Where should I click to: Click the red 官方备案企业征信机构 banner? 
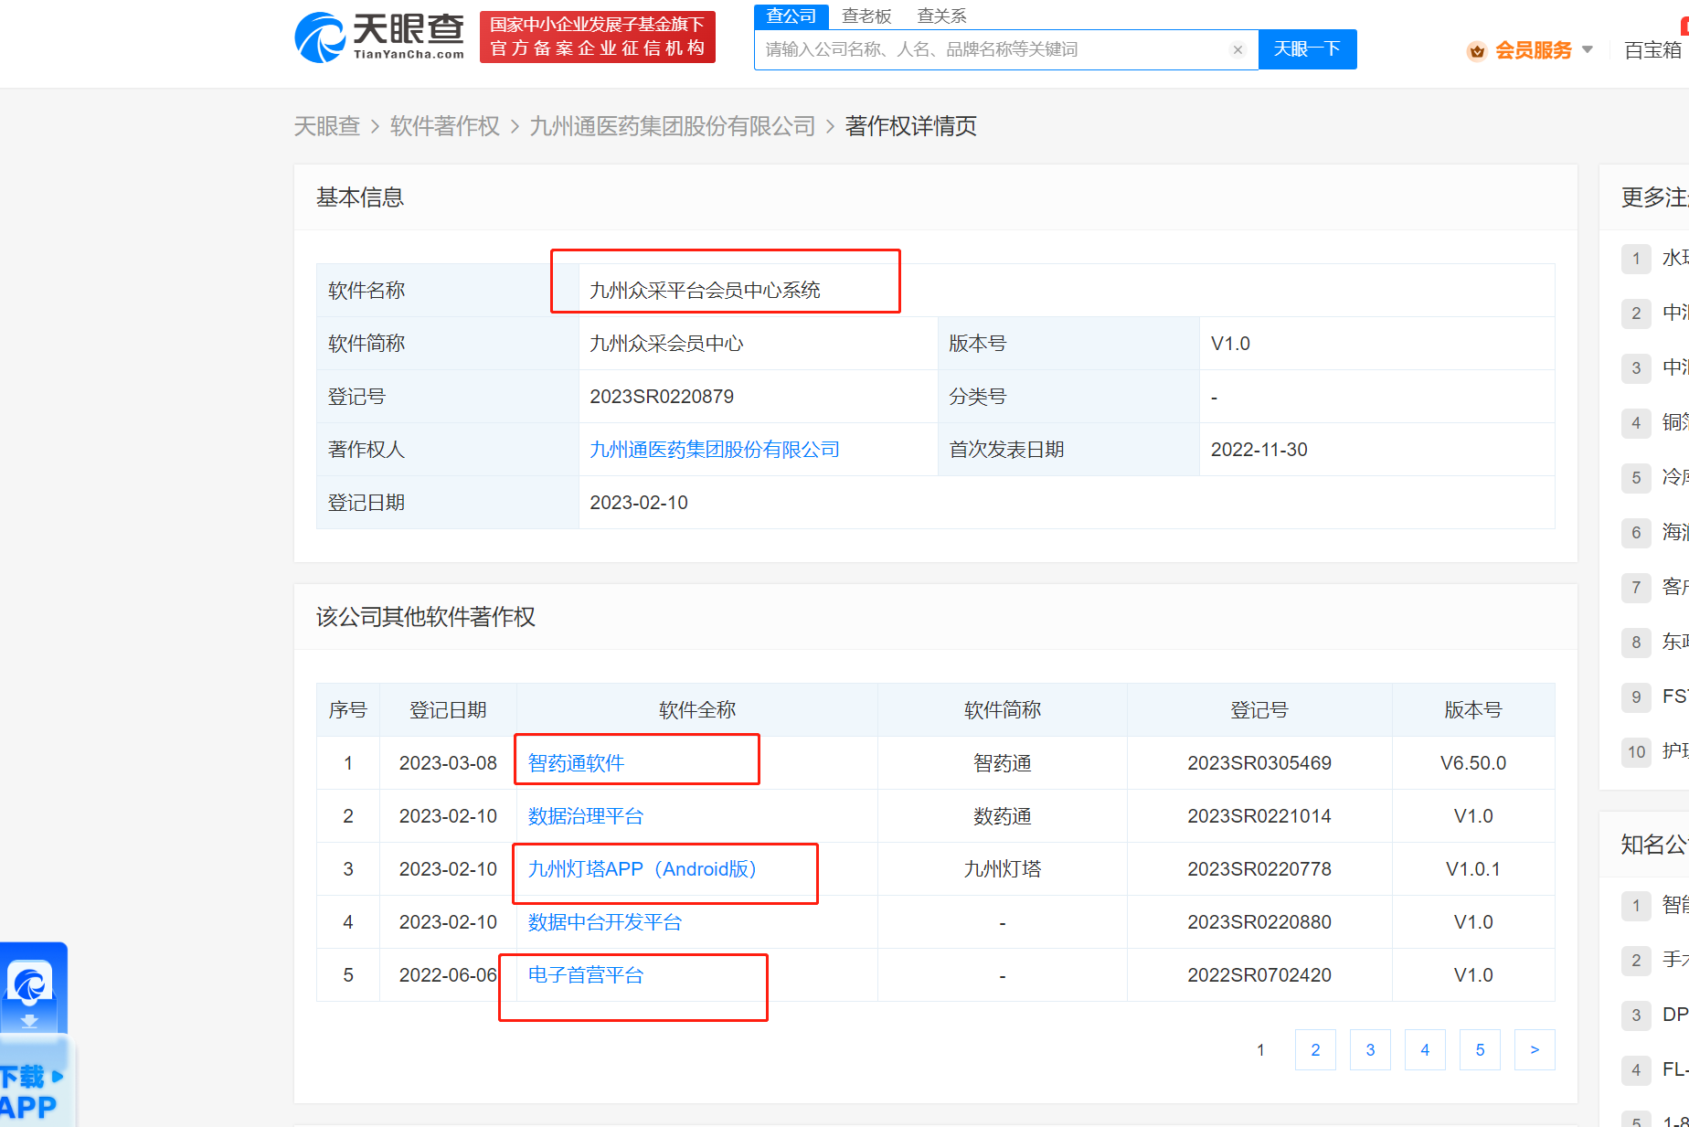click(598, 37)
